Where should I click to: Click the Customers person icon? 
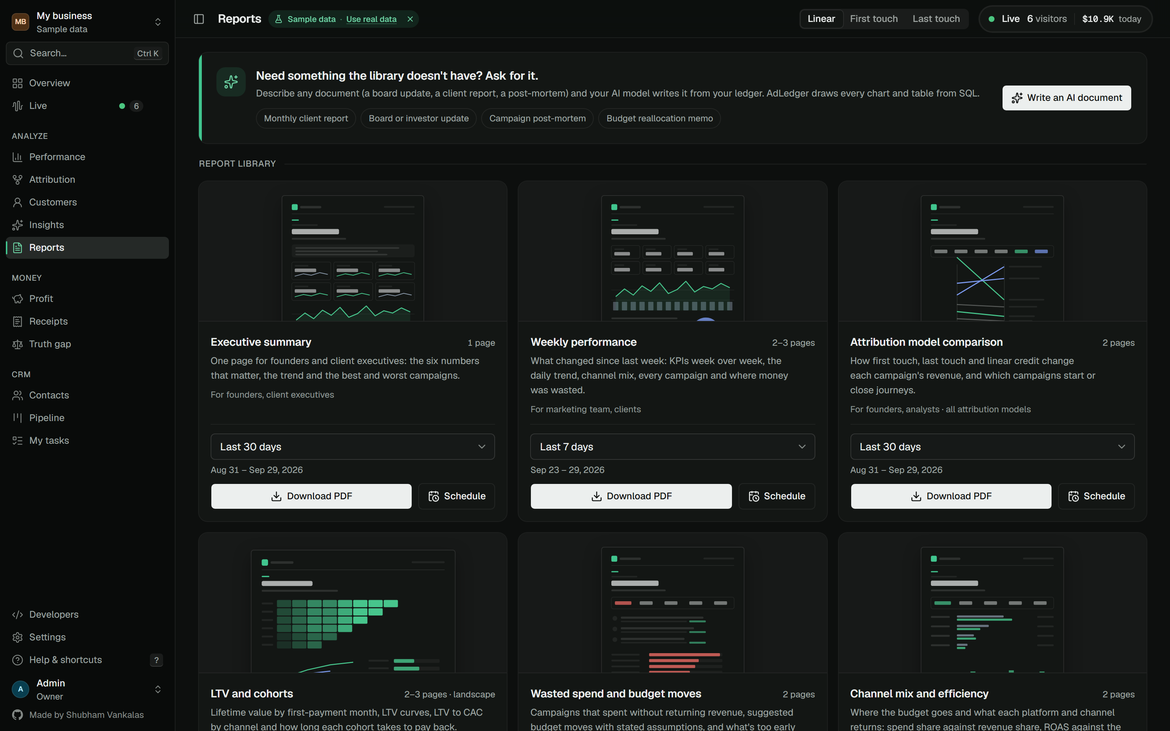click(x=18, y=202)
